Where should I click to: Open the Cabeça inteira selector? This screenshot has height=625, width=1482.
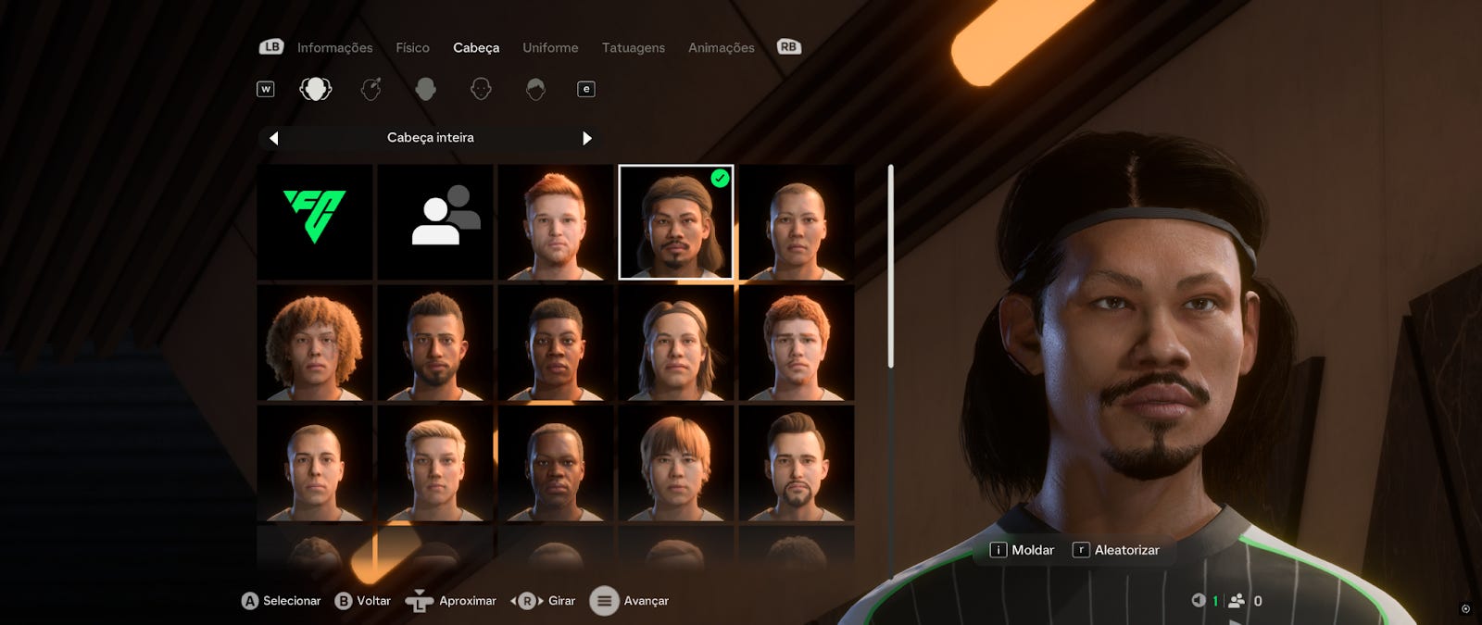pyautogui.click(x=430, y=138)
